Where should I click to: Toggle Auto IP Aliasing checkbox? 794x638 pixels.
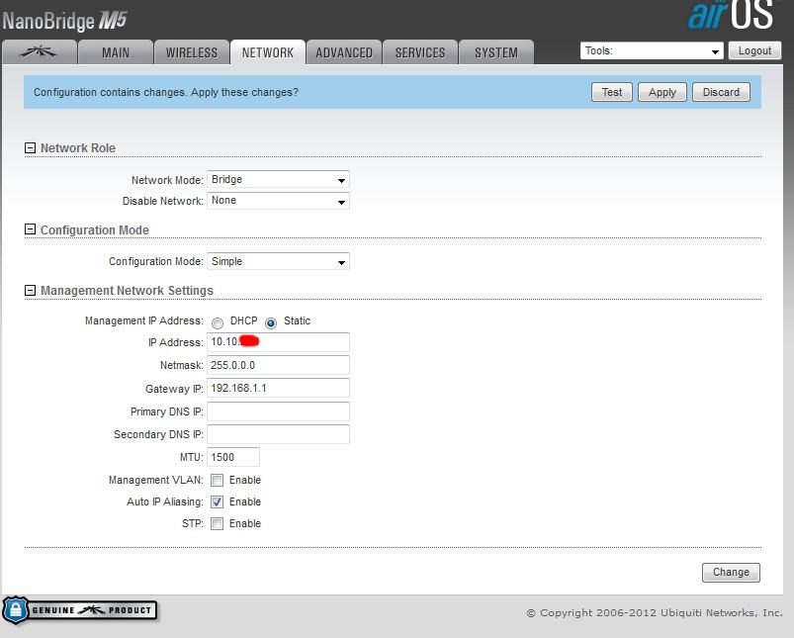(x=217, y=501)
